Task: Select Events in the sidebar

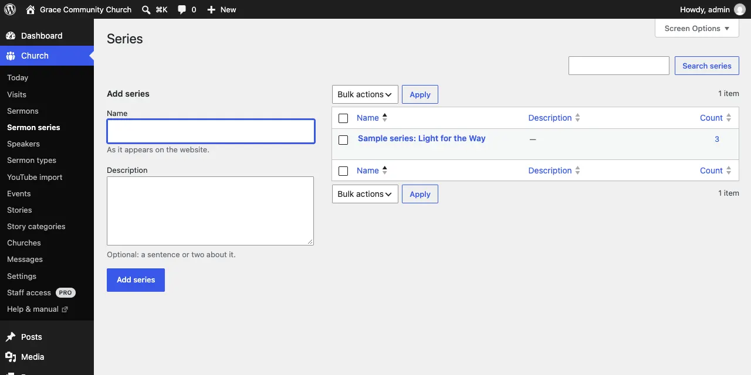Action: point(19,193)
